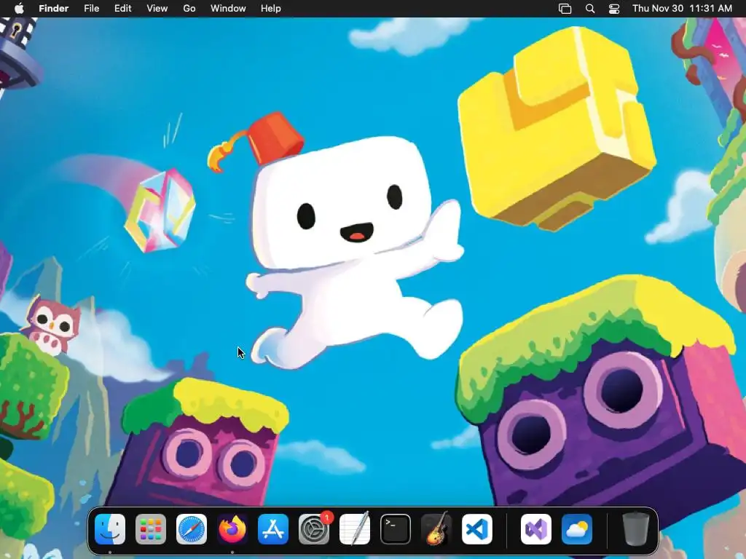Launch Visual Studio Code (blue icon)
The image size is (746, 559).
(477, 529)
